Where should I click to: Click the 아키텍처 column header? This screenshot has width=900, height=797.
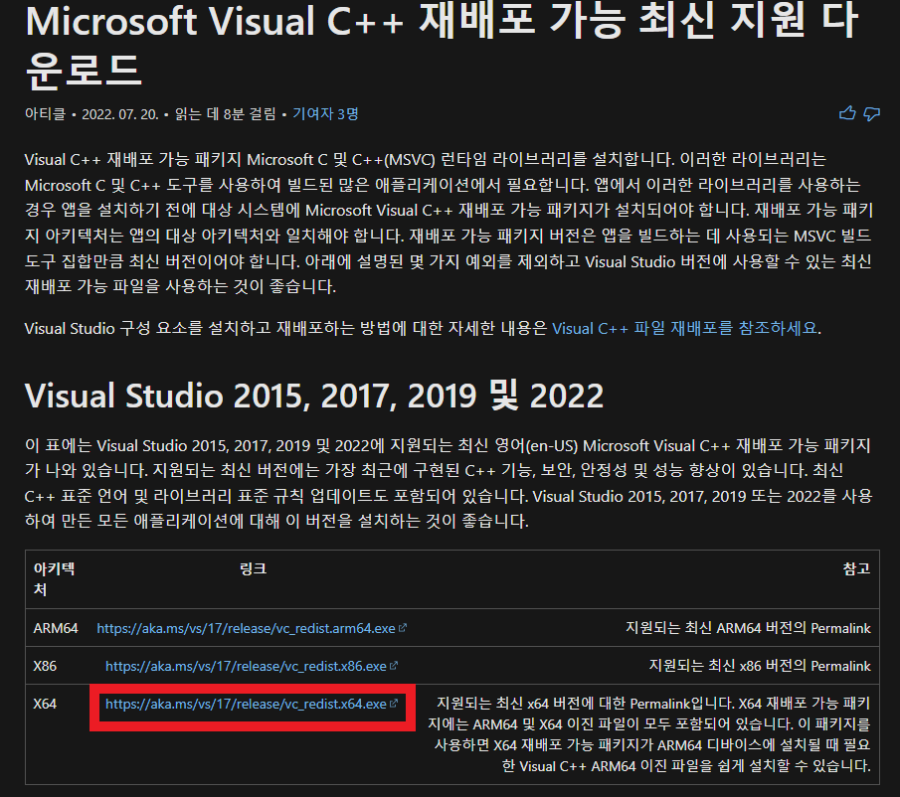click(x=54, y=579)
